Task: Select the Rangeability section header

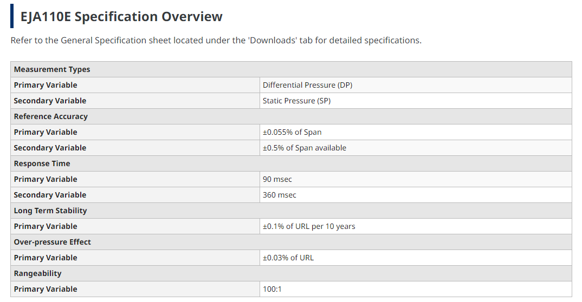Action: (x=291, y=273)
